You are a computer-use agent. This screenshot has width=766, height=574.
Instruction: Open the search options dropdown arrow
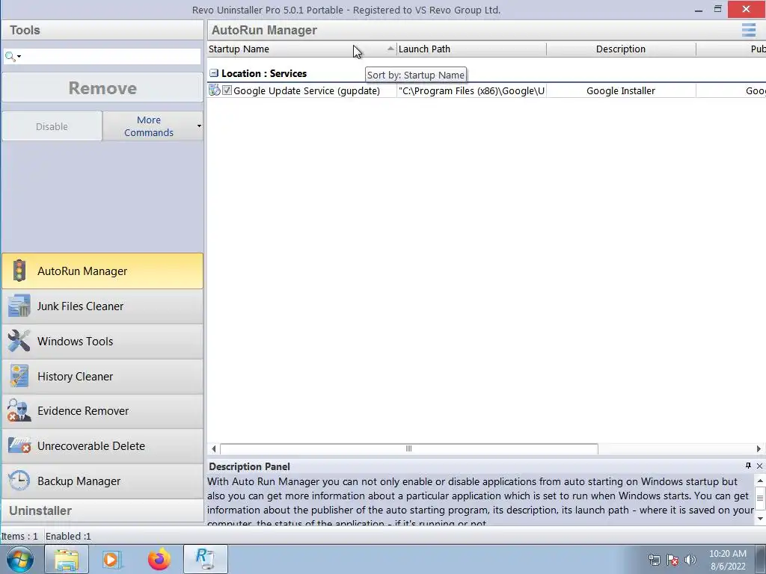tap(19, 57)
